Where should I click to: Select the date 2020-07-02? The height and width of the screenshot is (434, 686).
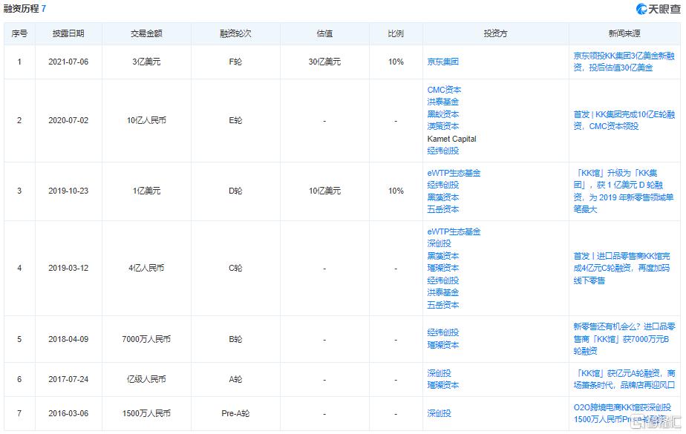pyautogui.click(x=68, y=120)
